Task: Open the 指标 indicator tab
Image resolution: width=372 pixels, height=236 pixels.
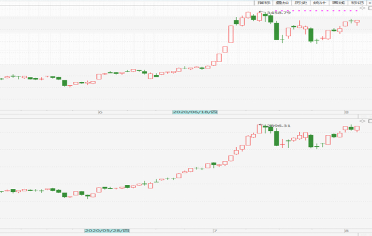Action: click(264, 3)
